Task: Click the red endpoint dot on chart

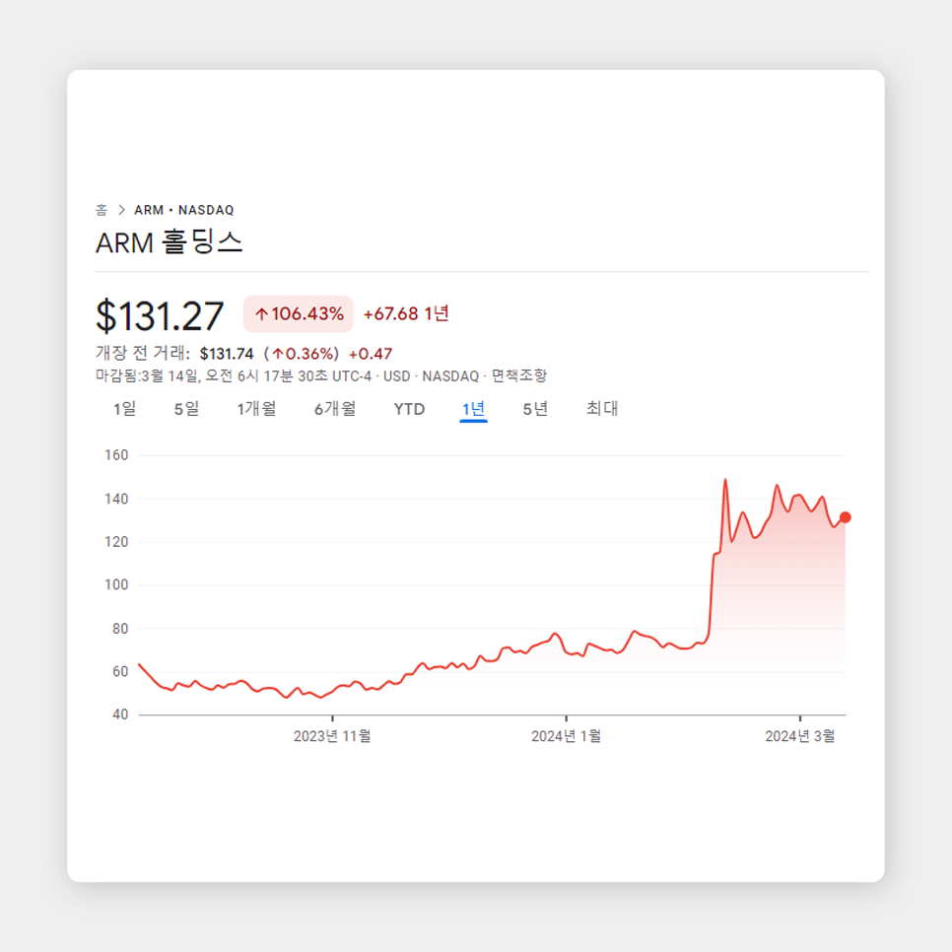Action: pos(846,517)
